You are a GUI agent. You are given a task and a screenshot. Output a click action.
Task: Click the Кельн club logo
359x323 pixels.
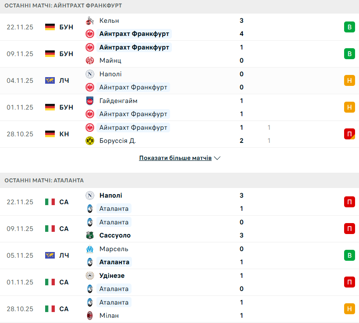tap(90, 21)
